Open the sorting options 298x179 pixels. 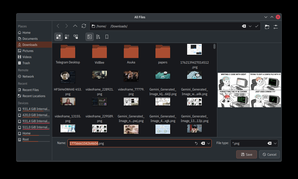pyautogui.click(x=98, y=37)
